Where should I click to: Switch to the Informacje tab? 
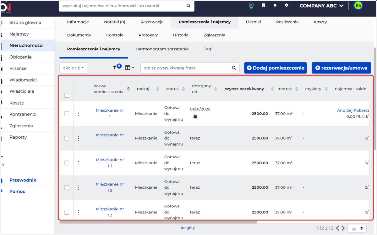(x=78, y=22)
